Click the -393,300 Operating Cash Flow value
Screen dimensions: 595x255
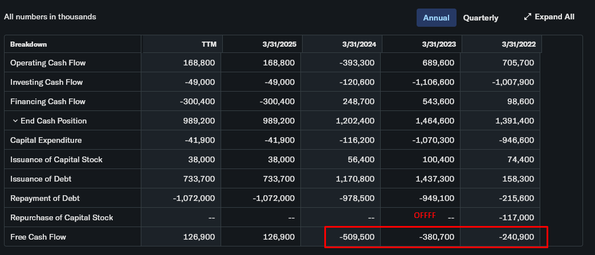coord(357,63)
